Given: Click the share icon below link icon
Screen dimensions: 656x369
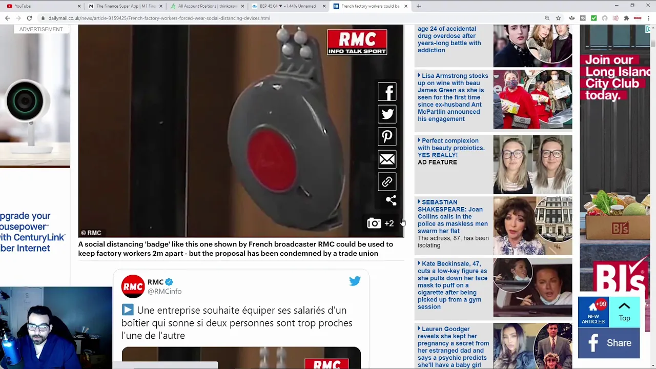Looking at the screenshot, I should click(391, 200).
